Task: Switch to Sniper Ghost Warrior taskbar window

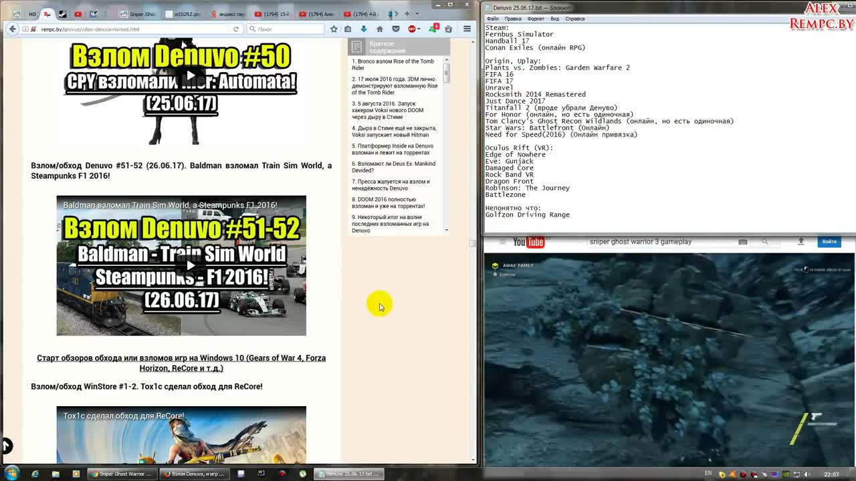Action: (x=122, y=474)
